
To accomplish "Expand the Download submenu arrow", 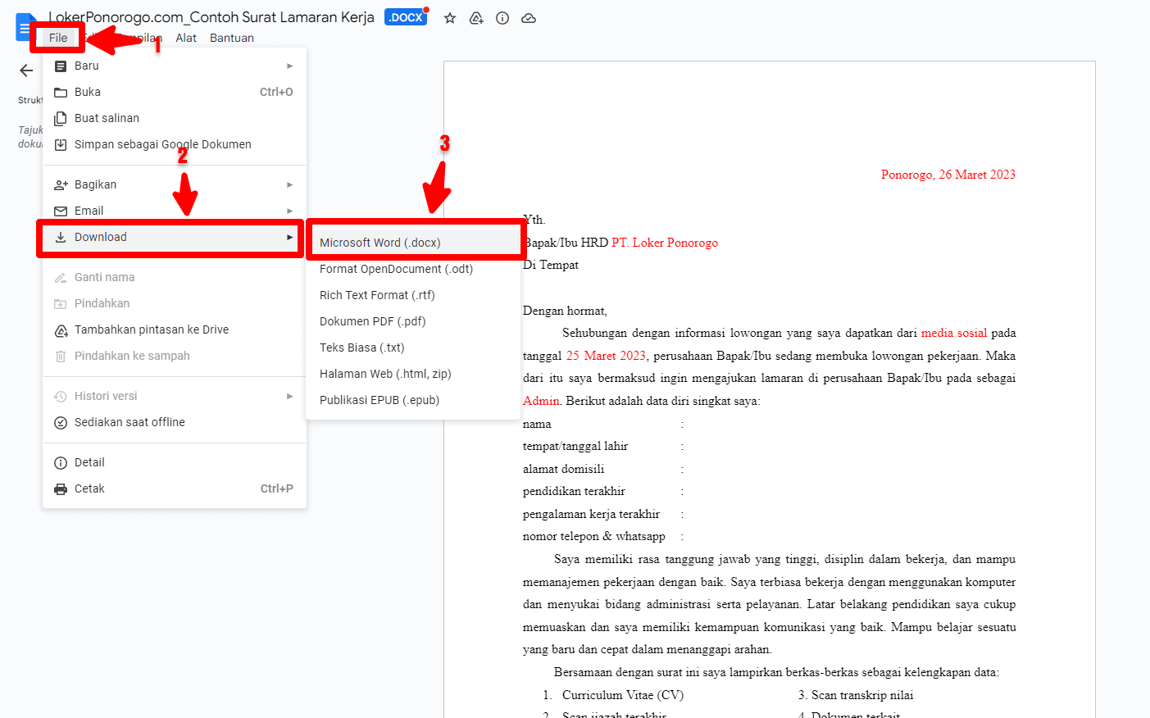I will click(289, 237).
